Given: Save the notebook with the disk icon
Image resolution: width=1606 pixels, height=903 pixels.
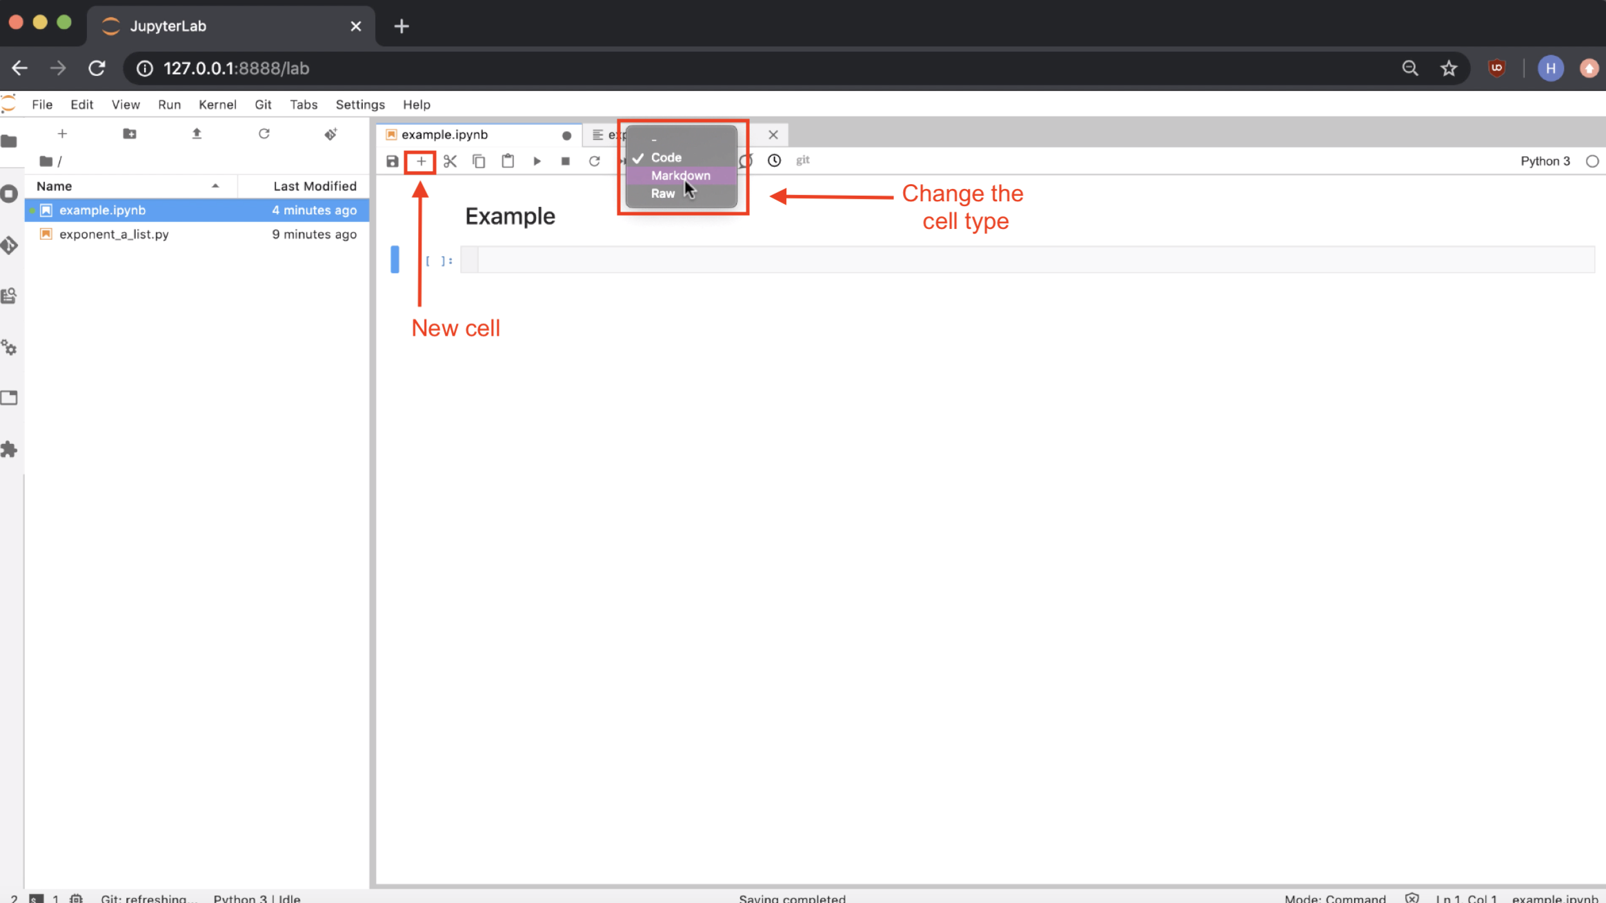Looking at the screenshot, I should pos(392,161).
